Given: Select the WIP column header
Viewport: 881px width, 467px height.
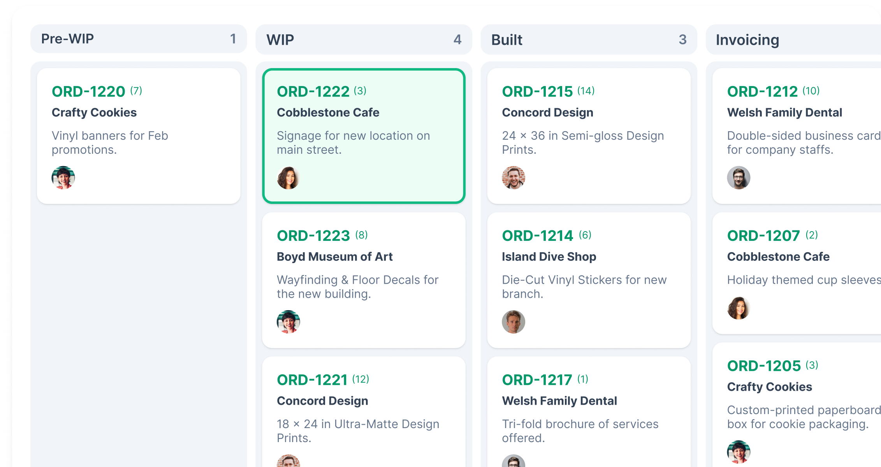Looking at the screenshot, I should click(280, 40).
